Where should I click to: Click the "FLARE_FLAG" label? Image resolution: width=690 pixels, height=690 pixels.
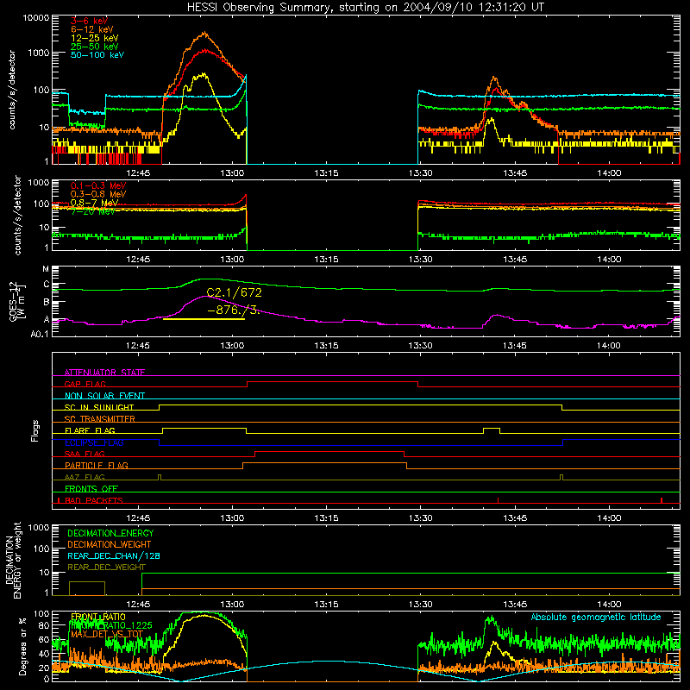point(90,430)
